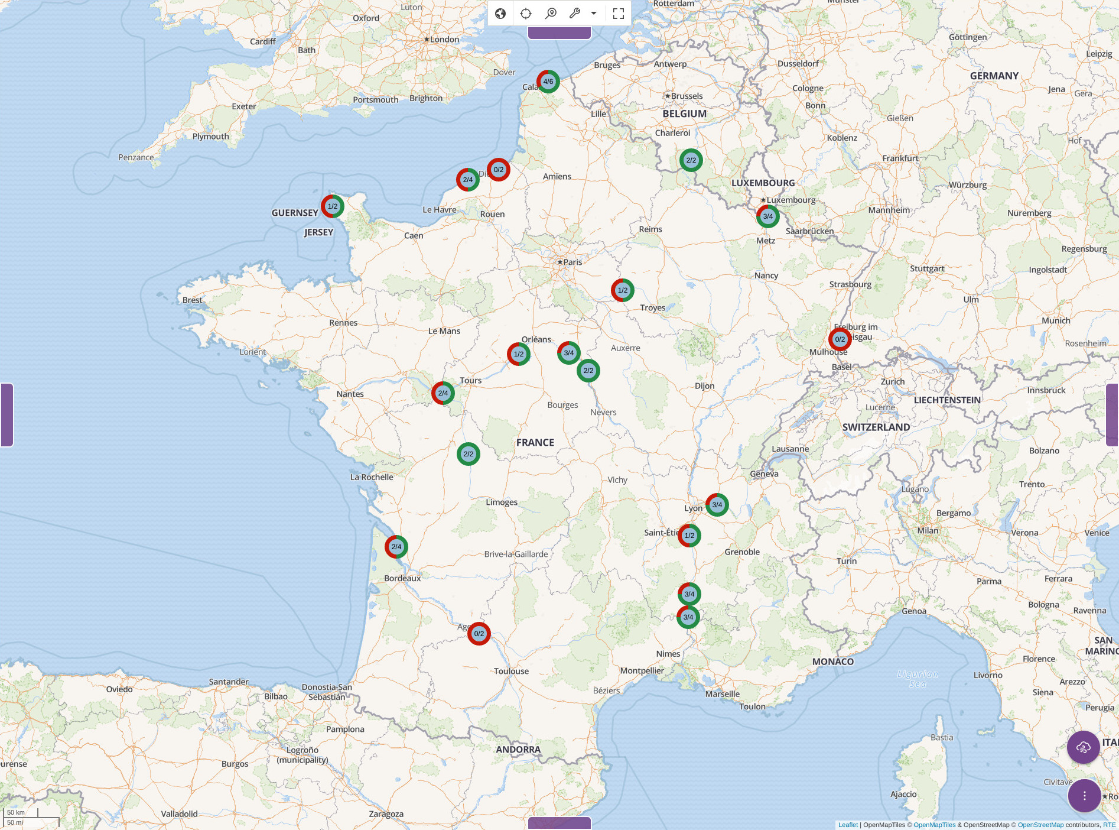Select the 1/2 marker near Guernsey
The image size is (1119, 830).
pos(333,206)
